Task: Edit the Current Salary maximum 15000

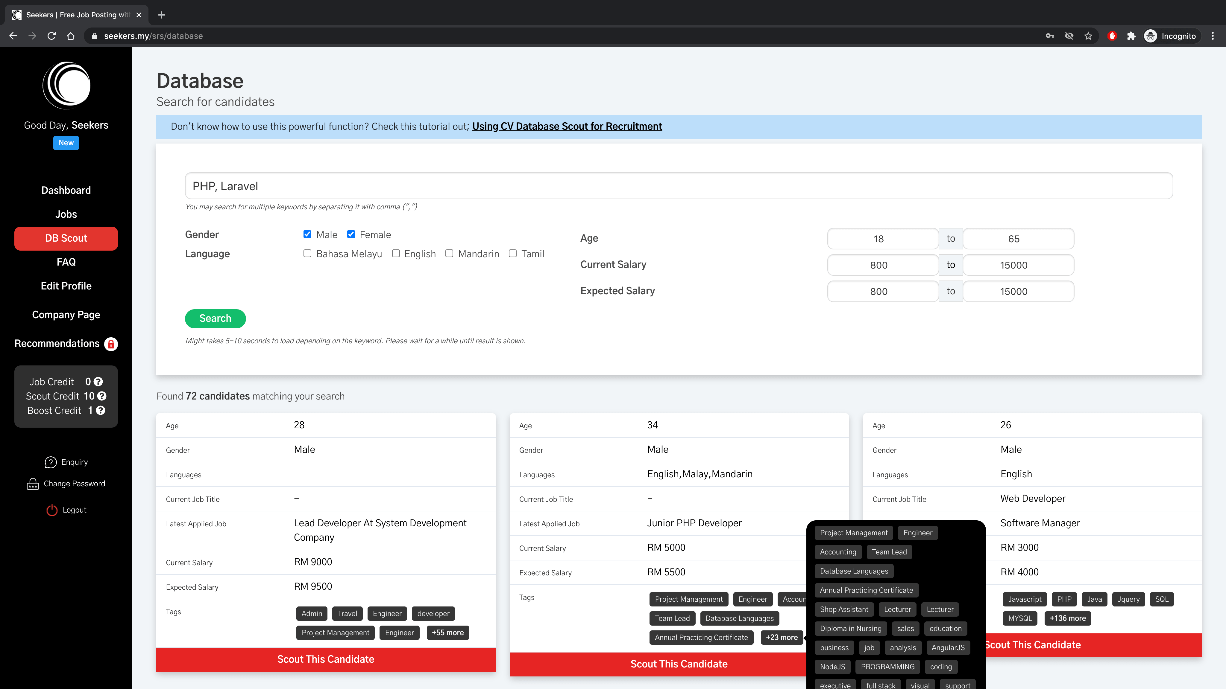Action: (x=1019, y=265)
